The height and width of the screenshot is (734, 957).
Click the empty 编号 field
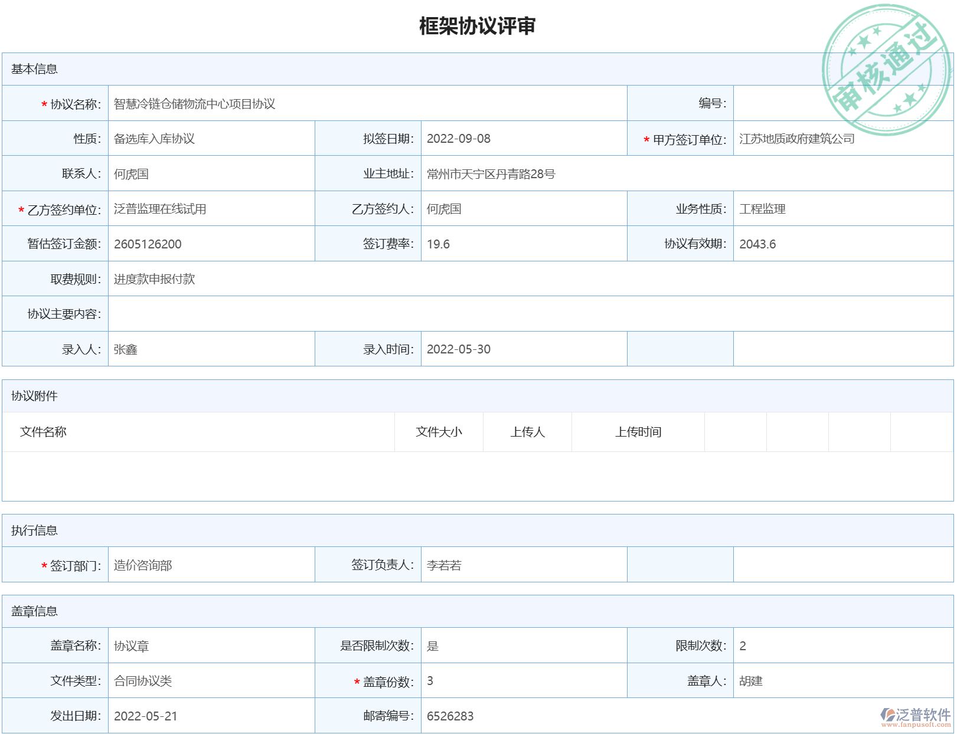838,103
